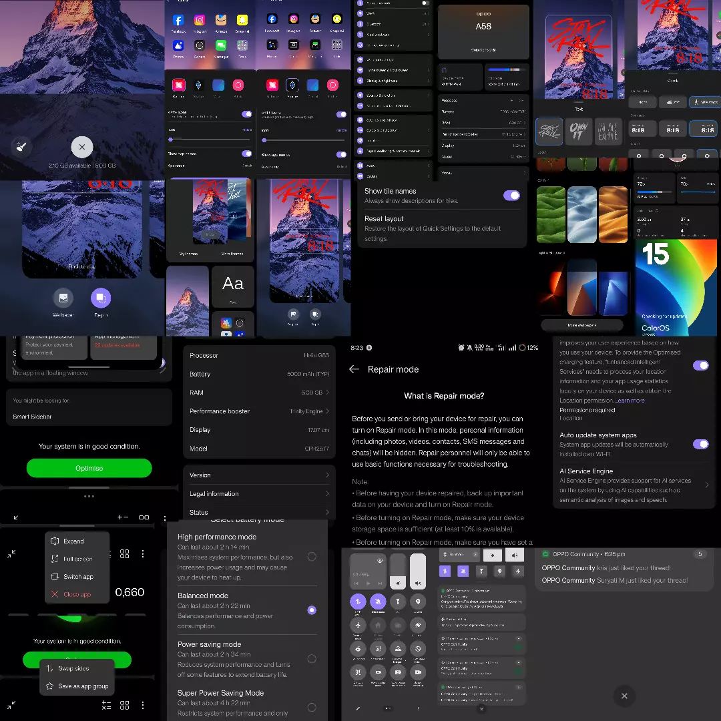721x721 pixels.
Task: Select Power saving mode
Action: (x=312, y=659)
